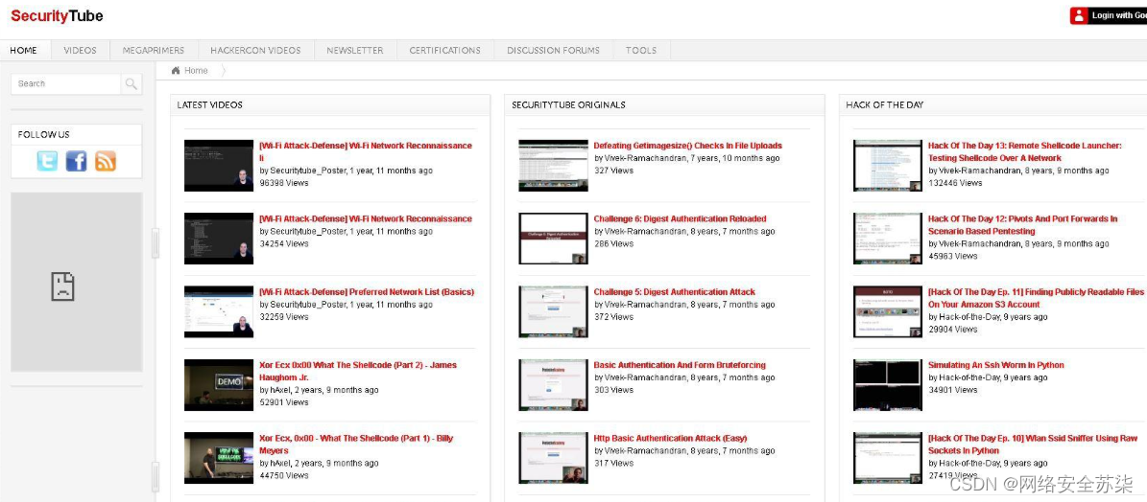This screenshot has width=1147, height=502.
Task: Open Hack Of The Day Ep. 10 Wlan Sniffer link
Action: click(x=1033, y=445)
